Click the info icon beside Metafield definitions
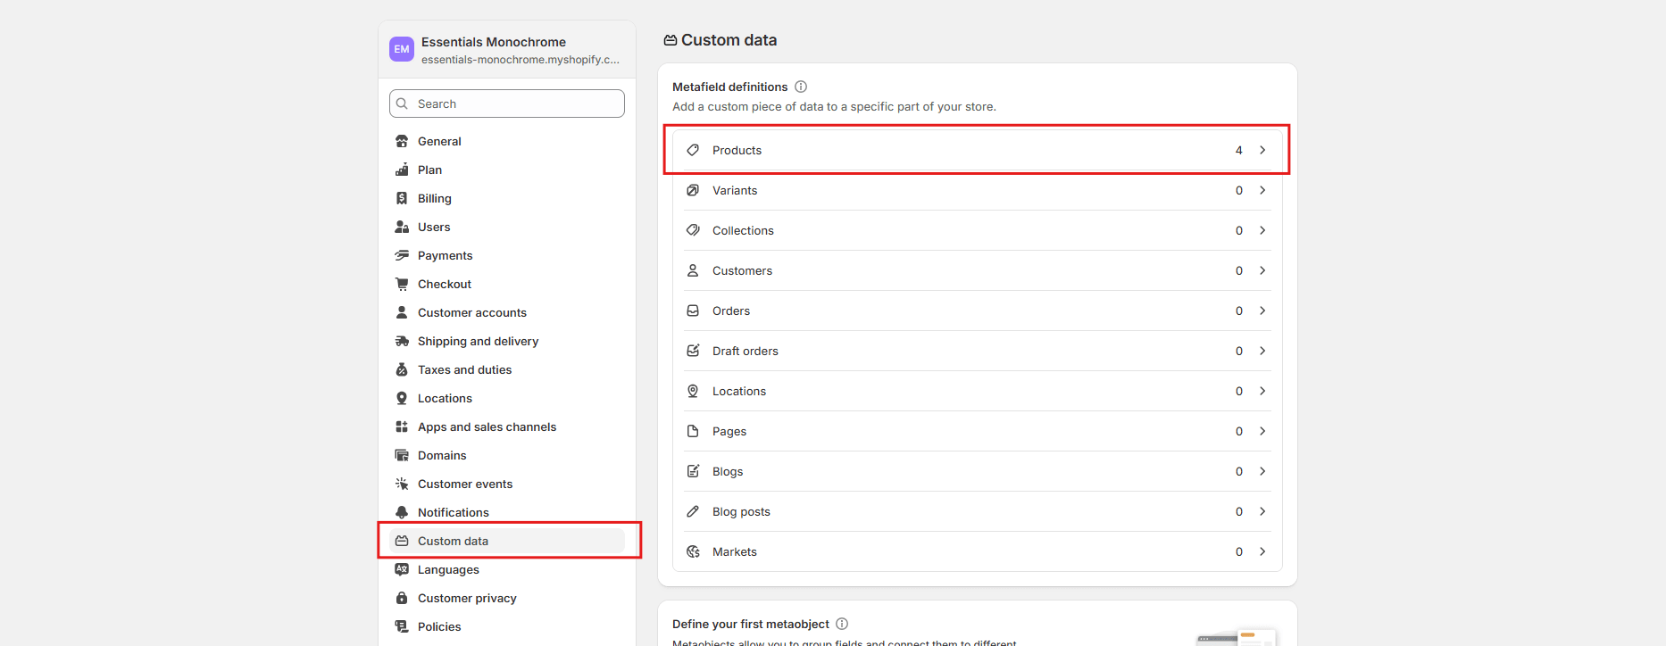 [x=801, y=87]
